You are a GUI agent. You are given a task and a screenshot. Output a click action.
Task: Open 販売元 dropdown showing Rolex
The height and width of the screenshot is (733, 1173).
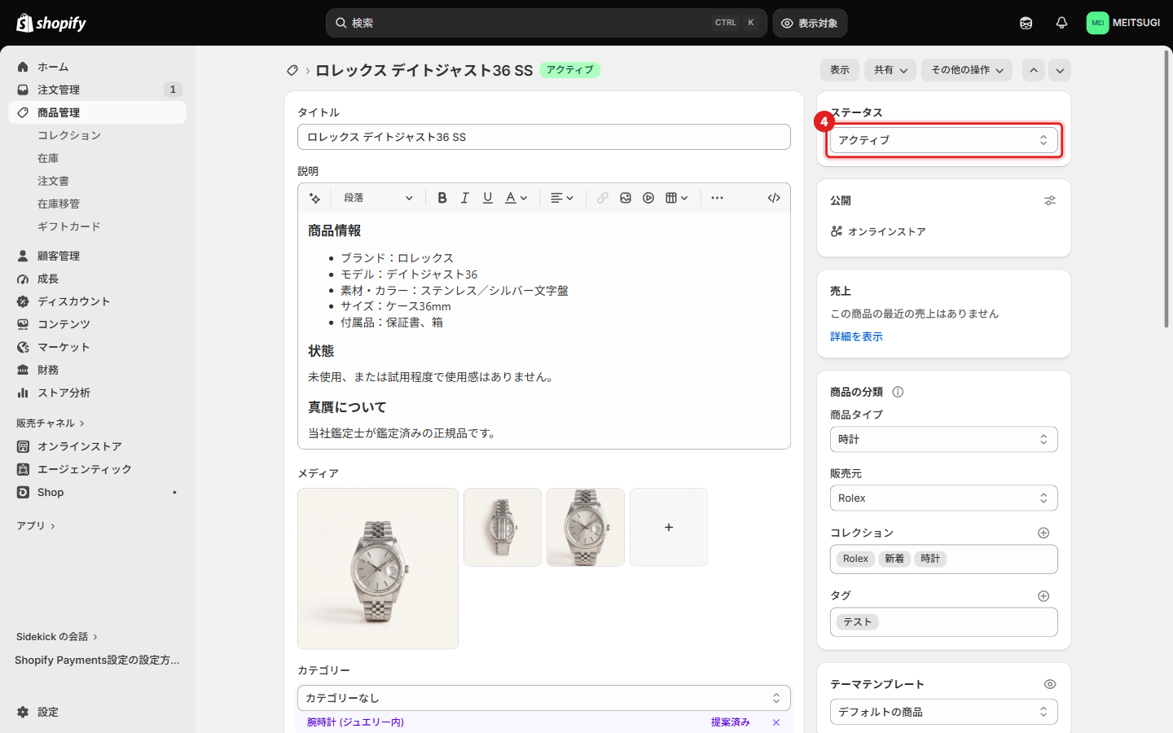pyautogui.click(x=944, y=498)
